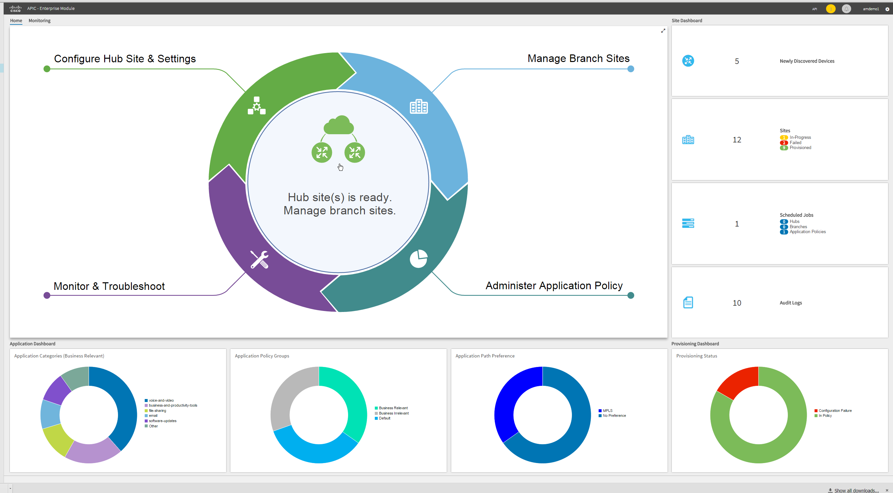Screen dimensions: 893x493
Task: Click the Hubs jobs badge
Action: [784, 222]
